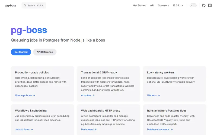Click the Workflows & scheduling heading
The width and height of the screenshot is (217, 135).
coord(31,111)
